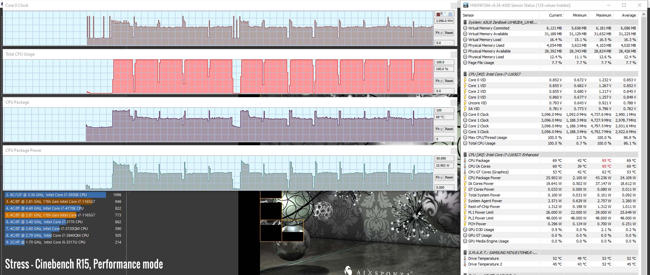This screenshot has width=650, height=275.
Task: Click the red 95 °C maximum of CPU Package
Action: pos(606,161)
